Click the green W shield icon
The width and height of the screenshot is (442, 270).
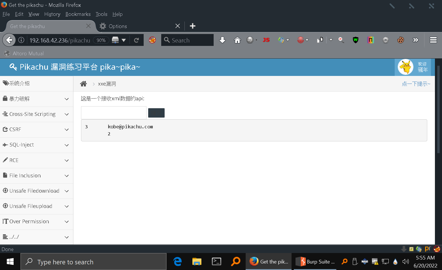(356, 40)
